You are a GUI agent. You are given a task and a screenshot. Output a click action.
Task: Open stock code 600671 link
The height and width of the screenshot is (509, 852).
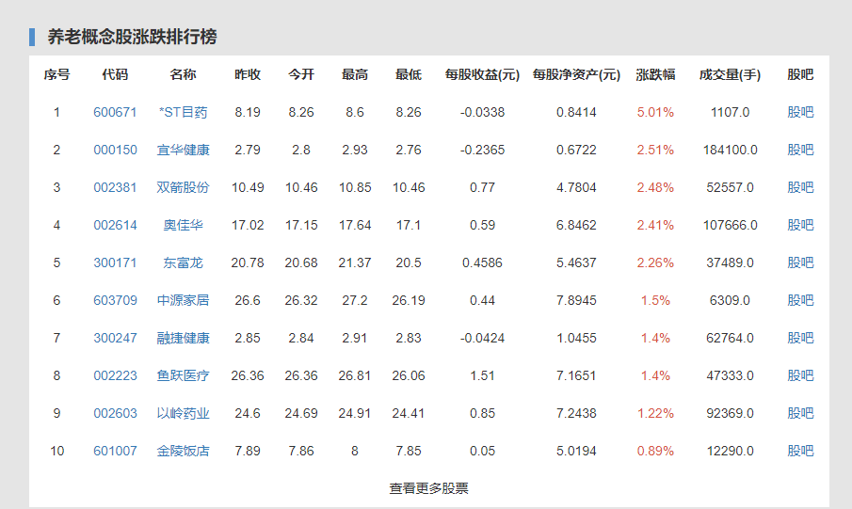[x=115, y=112]
